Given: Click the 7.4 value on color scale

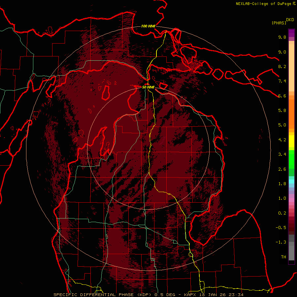Looking at the screenshot, I should (282, 81).
